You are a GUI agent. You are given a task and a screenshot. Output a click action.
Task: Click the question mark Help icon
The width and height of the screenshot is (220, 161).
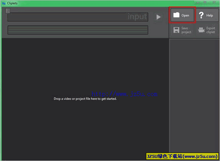(x=201, y=15)
